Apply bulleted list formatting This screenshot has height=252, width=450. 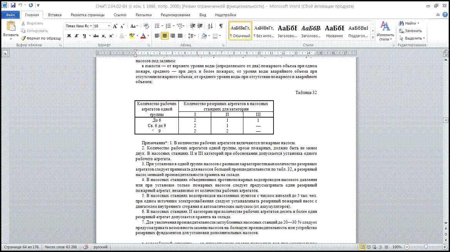157,26
